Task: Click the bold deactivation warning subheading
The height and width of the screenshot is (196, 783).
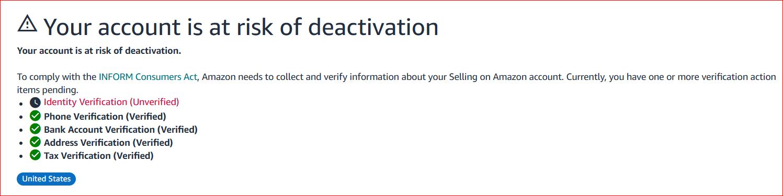Action: tap(99, 51)
